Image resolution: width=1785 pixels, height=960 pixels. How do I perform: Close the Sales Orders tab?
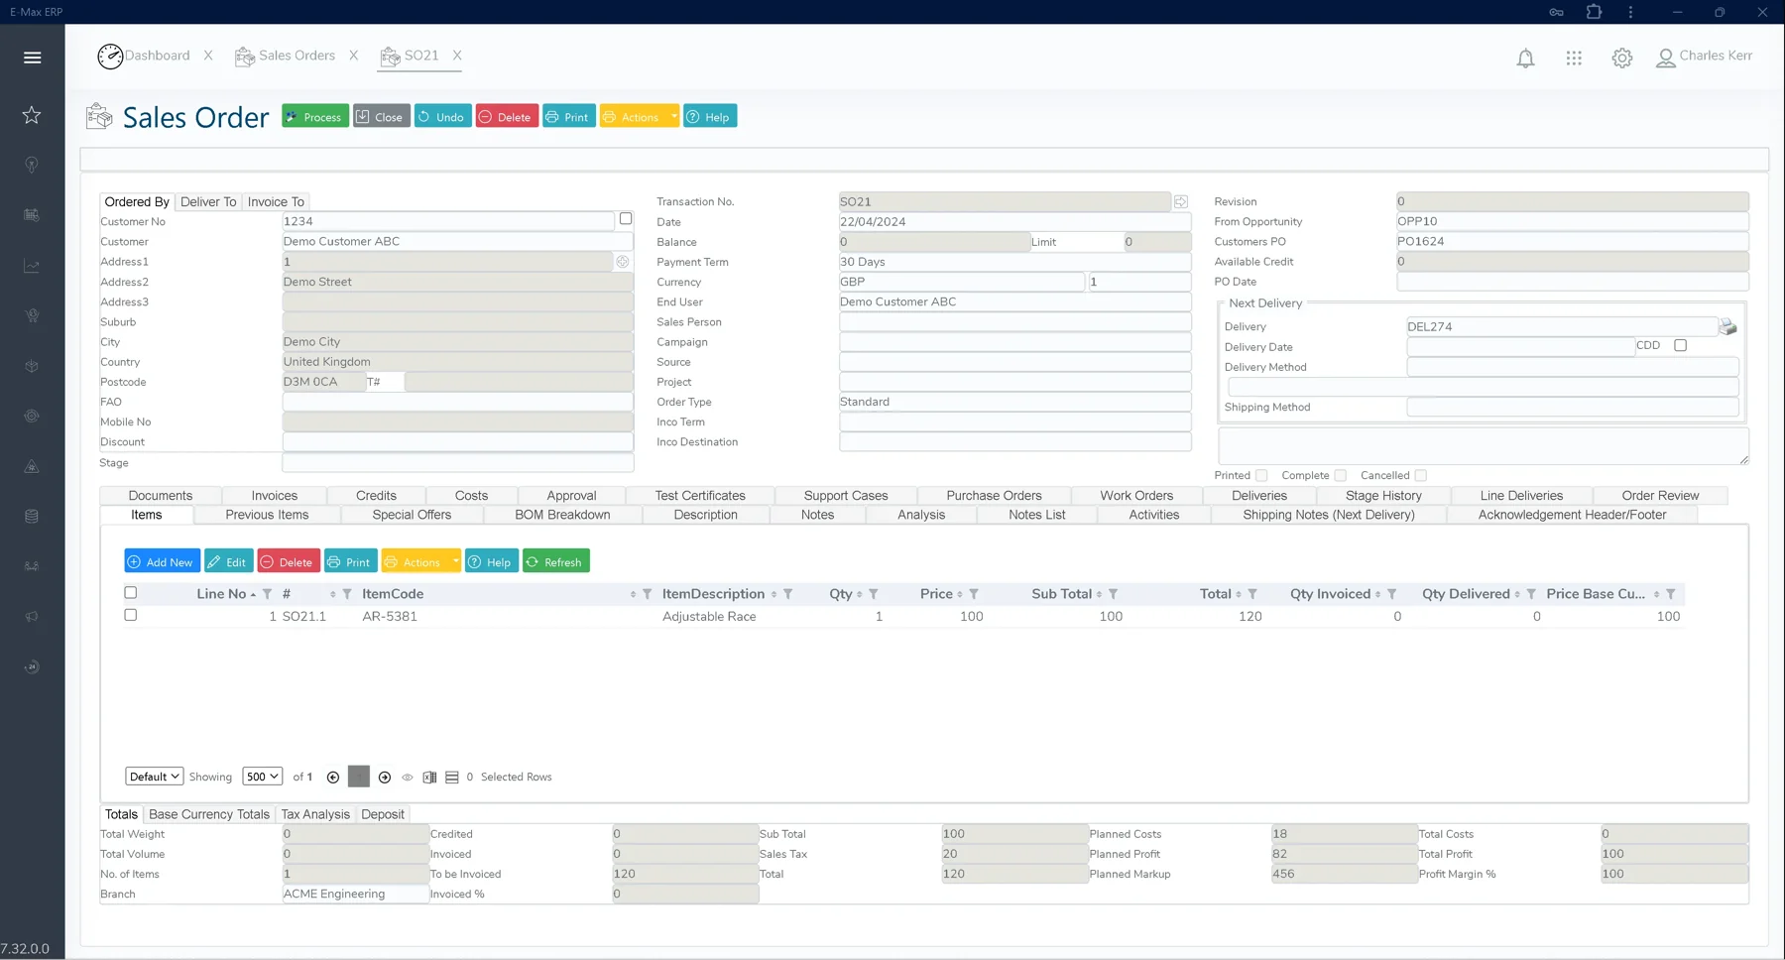(x=353, y=56)
